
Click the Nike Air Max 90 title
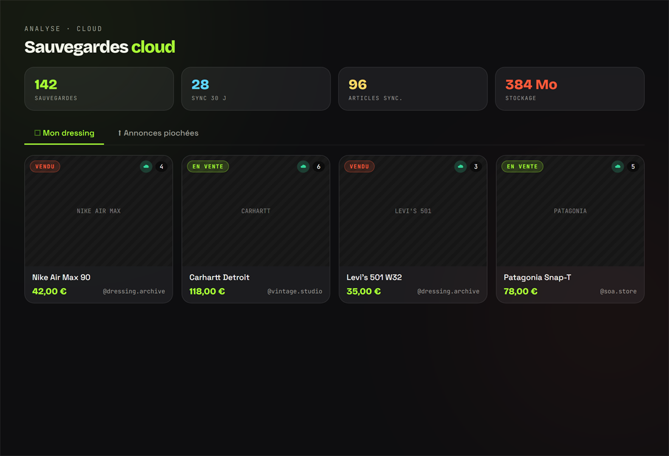(61, 277)
